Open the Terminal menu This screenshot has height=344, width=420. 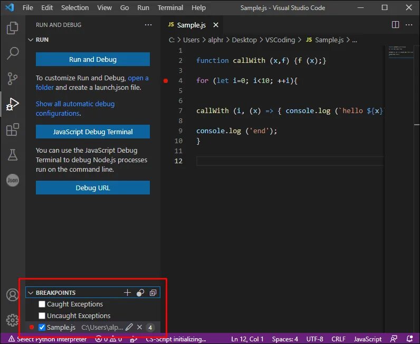pyautogui.click(x=170, y=7)
